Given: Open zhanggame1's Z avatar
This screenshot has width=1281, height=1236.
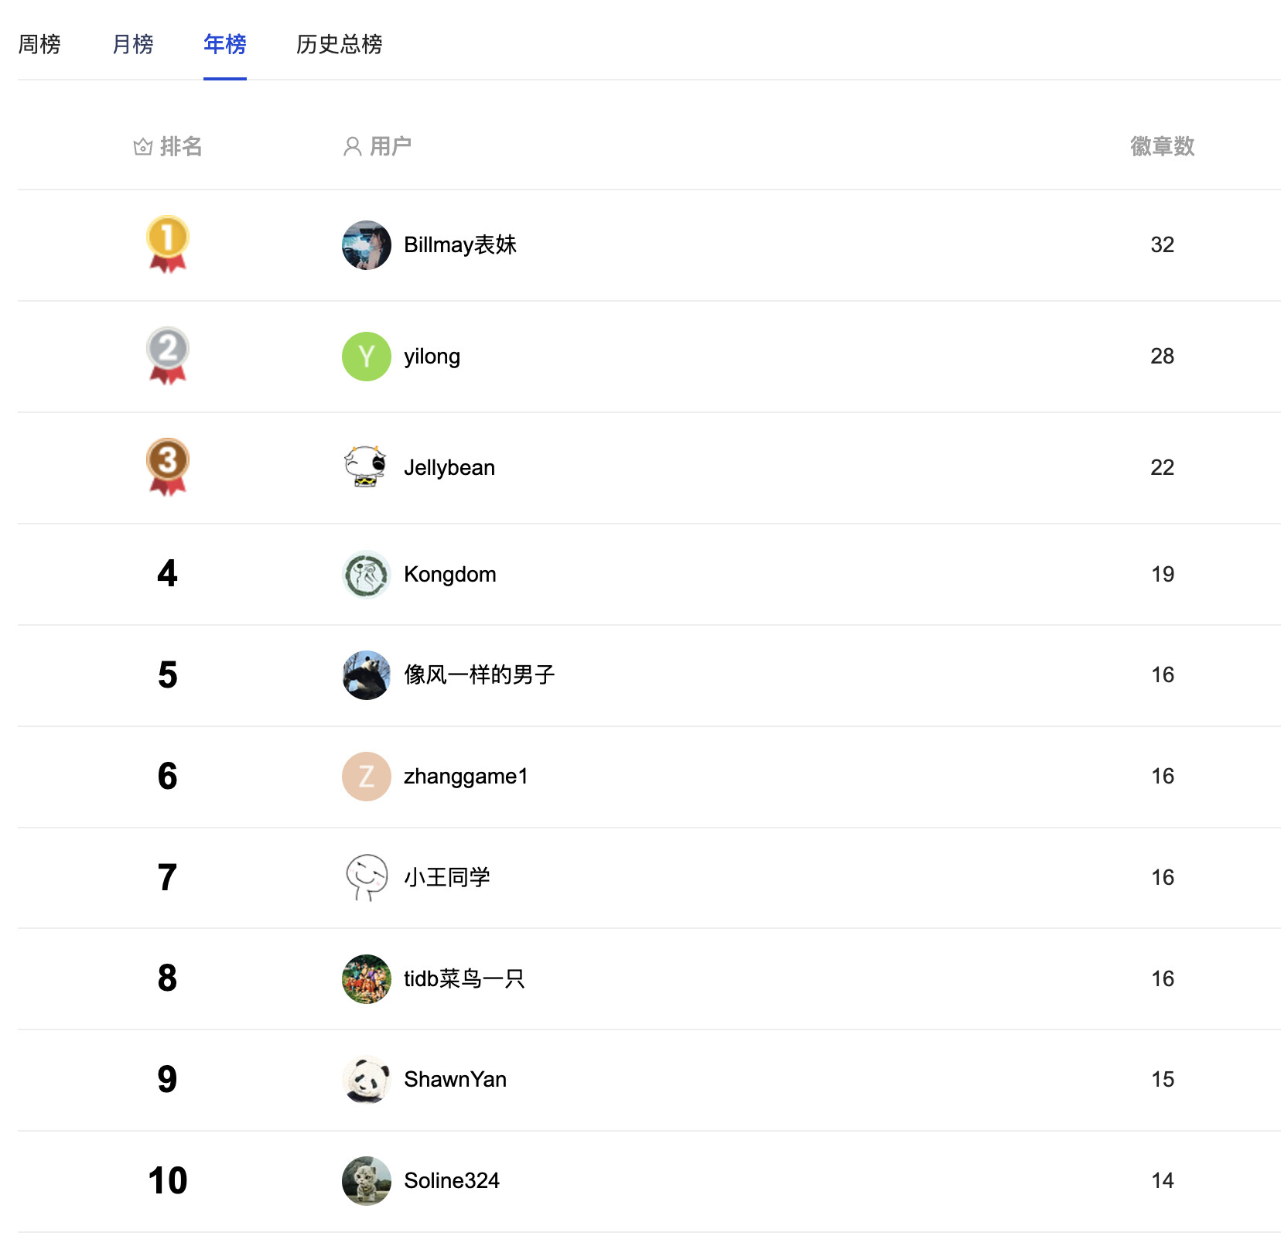Looking at the screenshot, I should (x=367, y=777).
